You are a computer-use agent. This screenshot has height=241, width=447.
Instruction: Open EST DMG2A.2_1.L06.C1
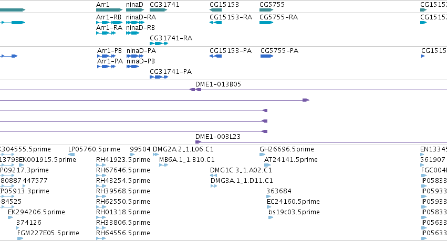tap(183, 149)
